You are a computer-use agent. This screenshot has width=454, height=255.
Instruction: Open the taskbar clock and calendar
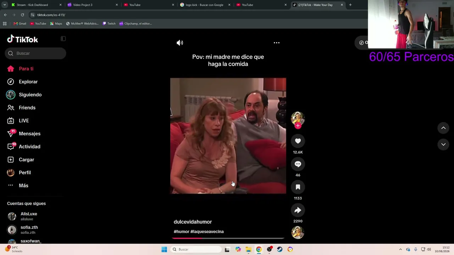click(x=443, y=249)
